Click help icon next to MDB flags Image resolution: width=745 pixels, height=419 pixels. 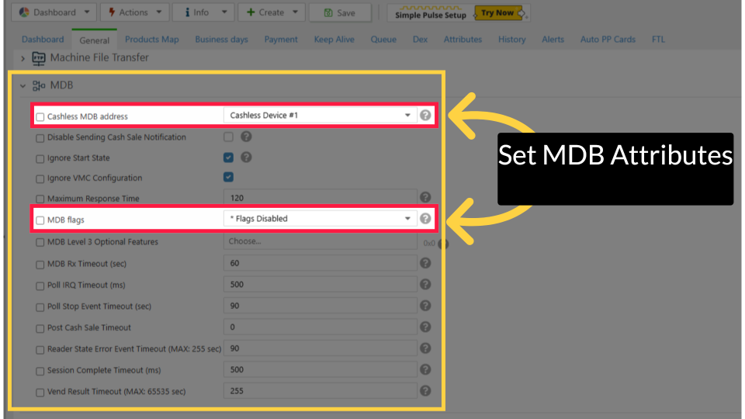(425, 219)
